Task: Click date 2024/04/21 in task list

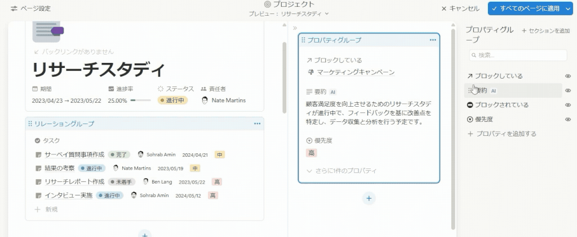Action: point(195,155)
